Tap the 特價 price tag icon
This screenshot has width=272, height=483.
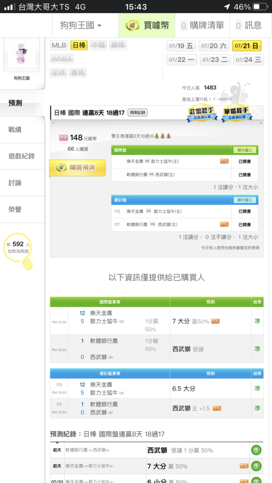(x=63, y=138)
